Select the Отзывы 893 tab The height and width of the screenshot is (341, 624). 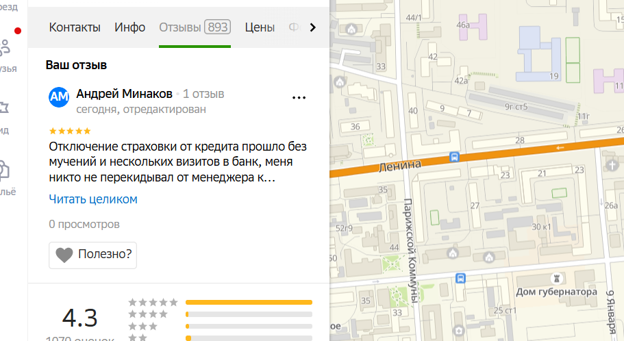[195, 27]
